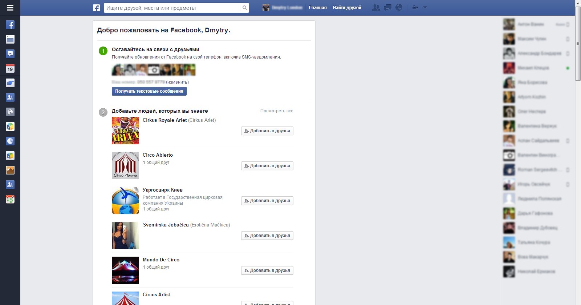
Task: Click the '(изменить)' phone number link
Action: click(x=177, y=82)
